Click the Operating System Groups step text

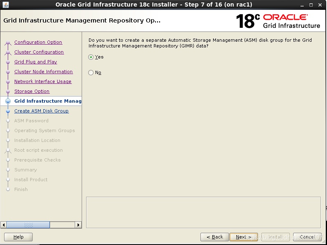[44, 130]
